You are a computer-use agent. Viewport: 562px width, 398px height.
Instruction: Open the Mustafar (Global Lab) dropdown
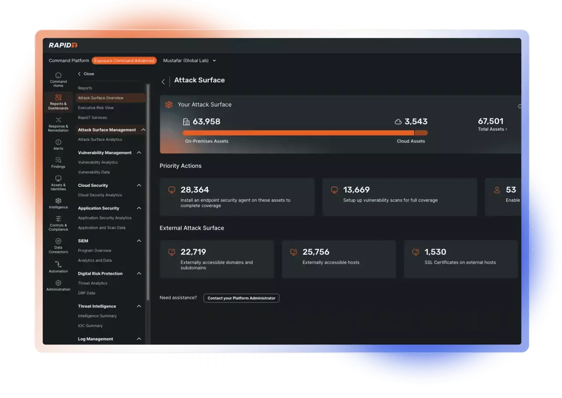pyautogui.click(x=189, y=61)
